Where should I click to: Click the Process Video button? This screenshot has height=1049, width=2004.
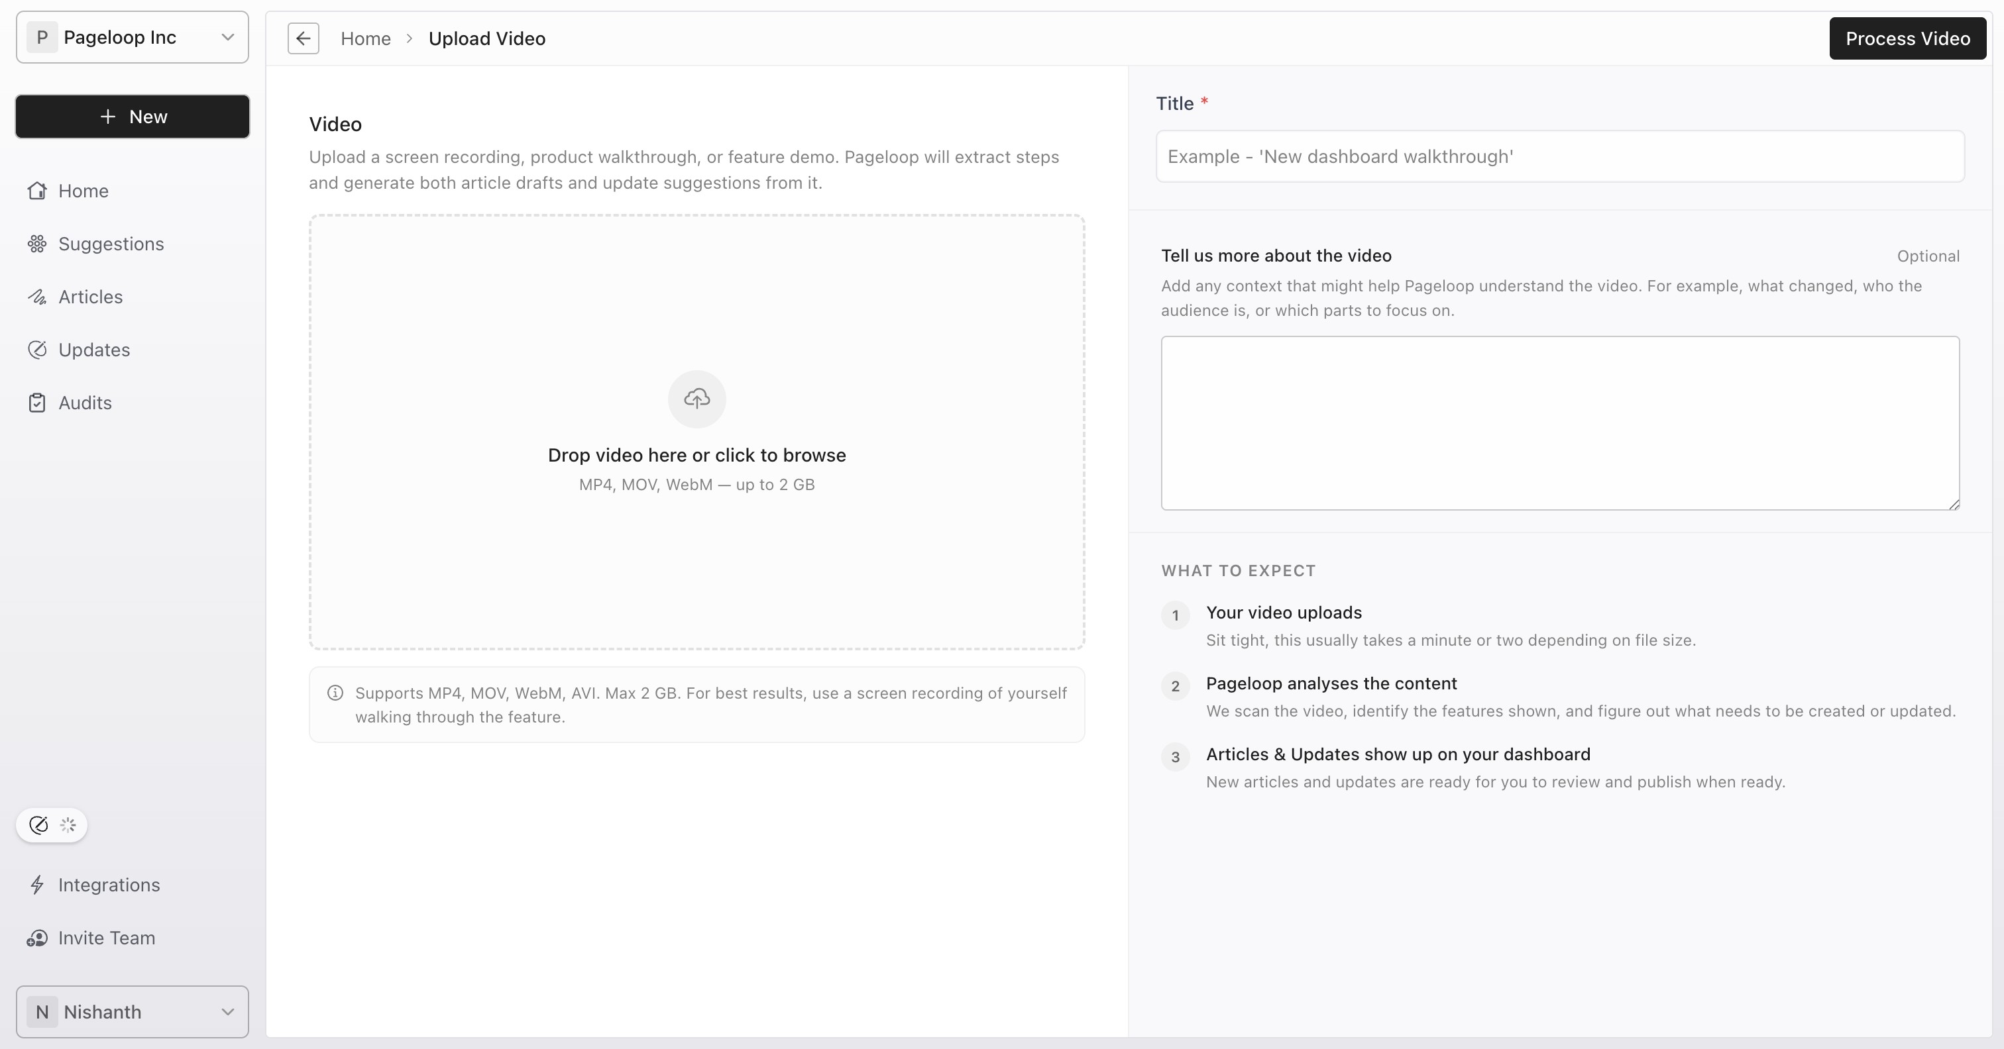[1907, 38]
